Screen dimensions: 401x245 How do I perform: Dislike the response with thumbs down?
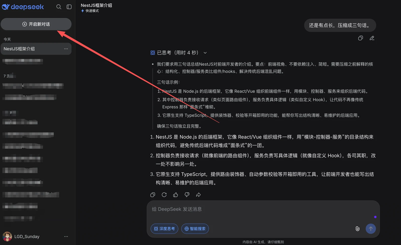tap(187, 195)
